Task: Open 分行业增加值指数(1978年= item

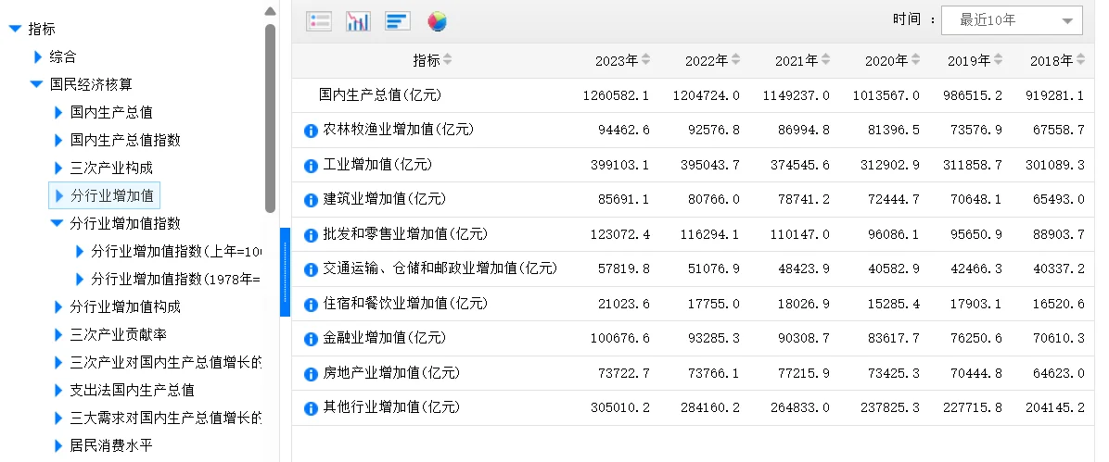Action: [176, 279]
